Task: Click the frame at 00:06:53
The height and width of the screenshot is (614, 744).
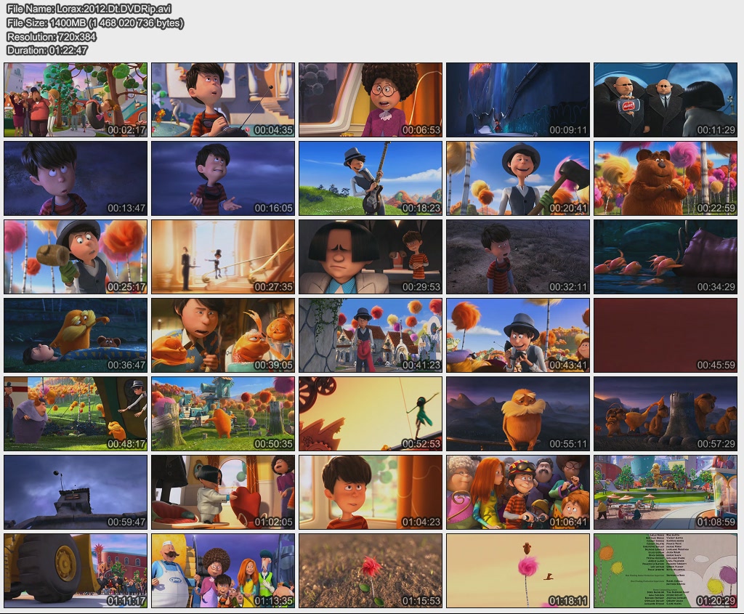Action: 371,100
